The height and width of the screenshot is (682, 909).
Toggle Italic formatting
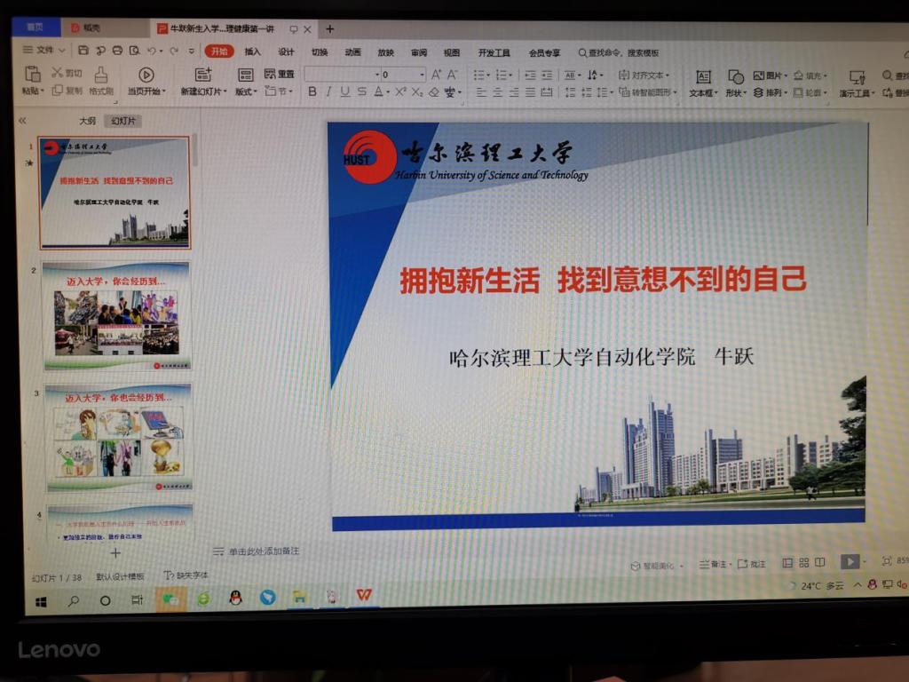click(328, 91)
